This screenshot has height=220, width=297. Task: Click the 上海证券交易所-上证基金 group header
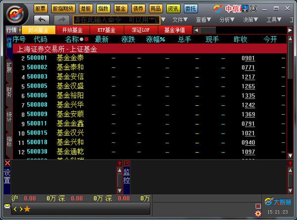(149, 49)
